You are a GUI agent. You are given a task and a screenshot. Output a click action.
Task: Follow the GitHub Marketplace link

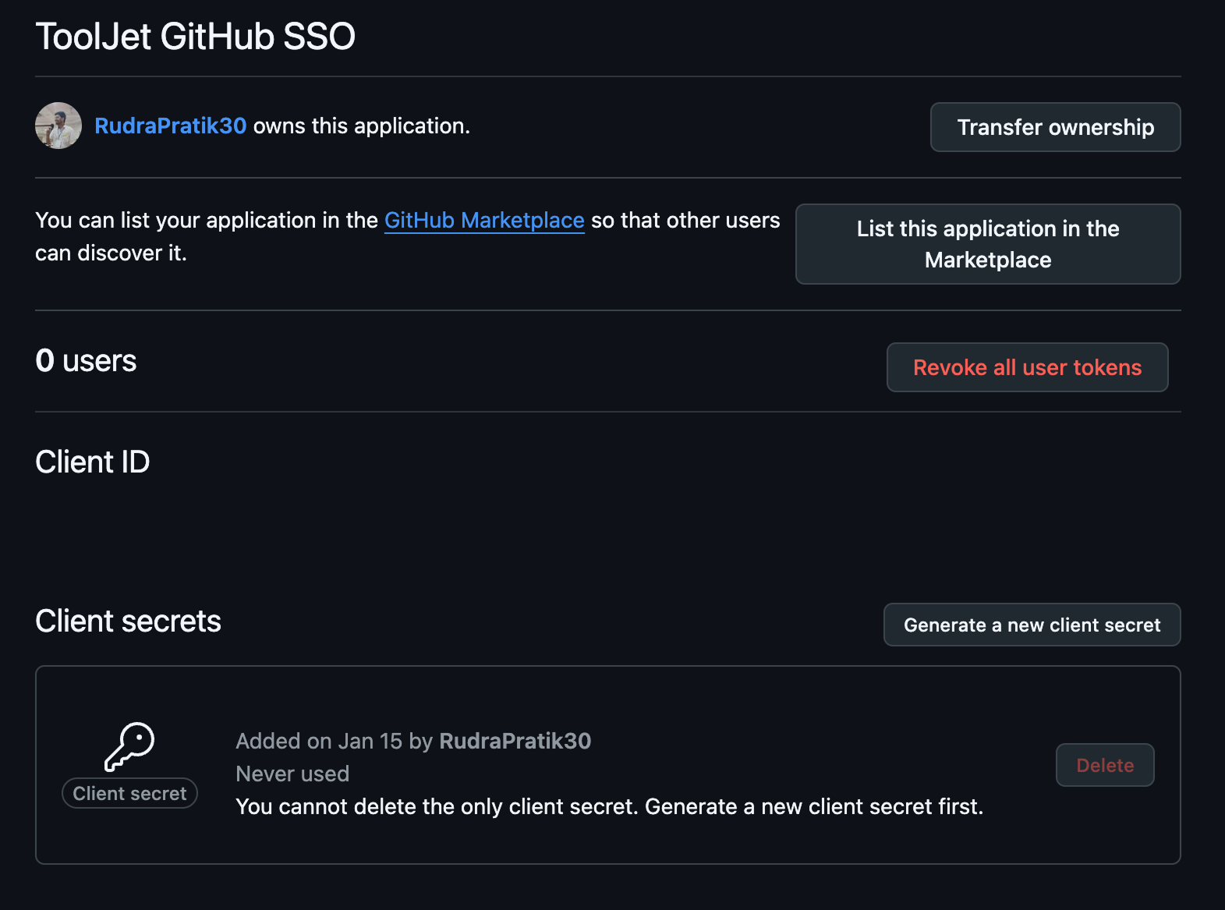[483, 221]
